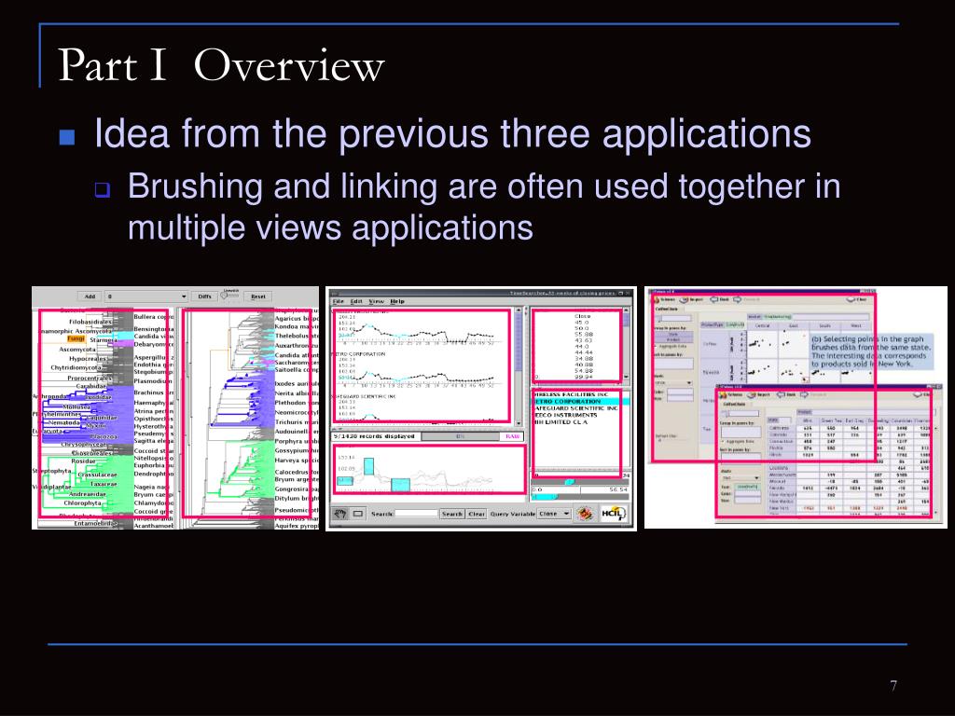Click the Search text field in TimeSearcher
Screen dimensions: 955x716
[416, 514]
